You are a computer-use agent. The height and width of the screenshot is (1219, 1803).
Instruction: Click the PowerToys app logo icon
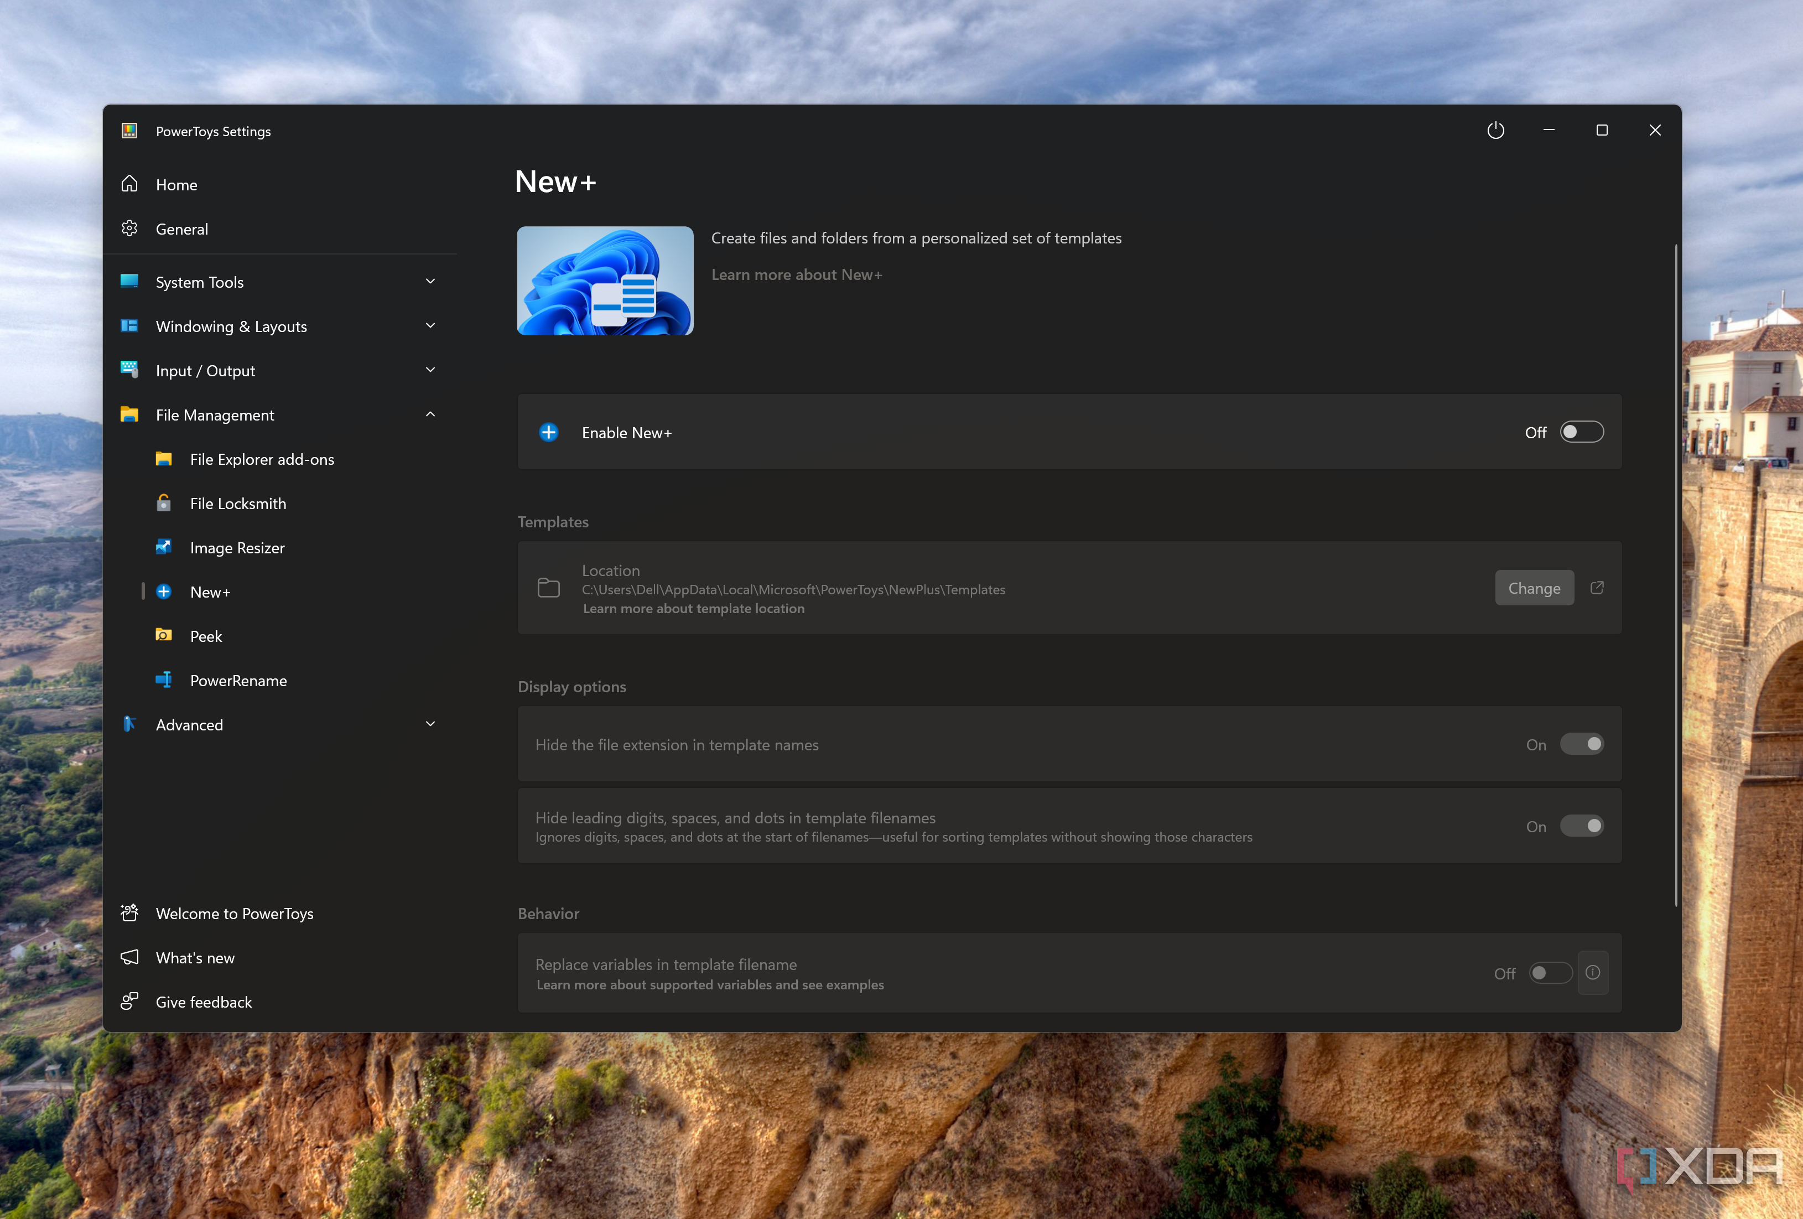(x=129, y=131)
